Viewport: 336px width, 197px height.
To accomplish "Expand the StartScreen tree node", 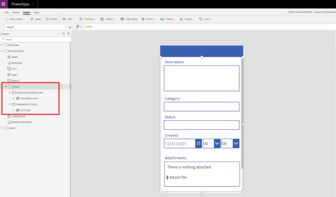I will [2, 45].
